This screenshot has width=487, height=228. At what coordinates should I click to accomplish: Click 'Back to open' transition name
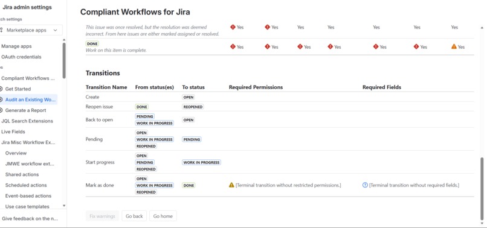click(x=99, y=120)
